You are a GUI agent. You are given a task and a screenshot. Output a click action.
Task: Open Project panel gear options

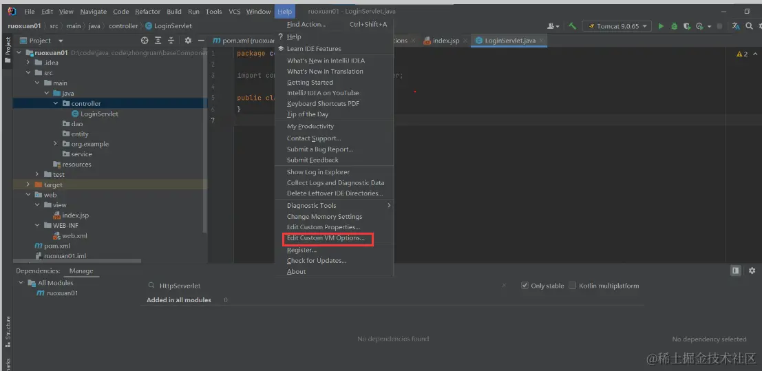[x=188, y=41]
